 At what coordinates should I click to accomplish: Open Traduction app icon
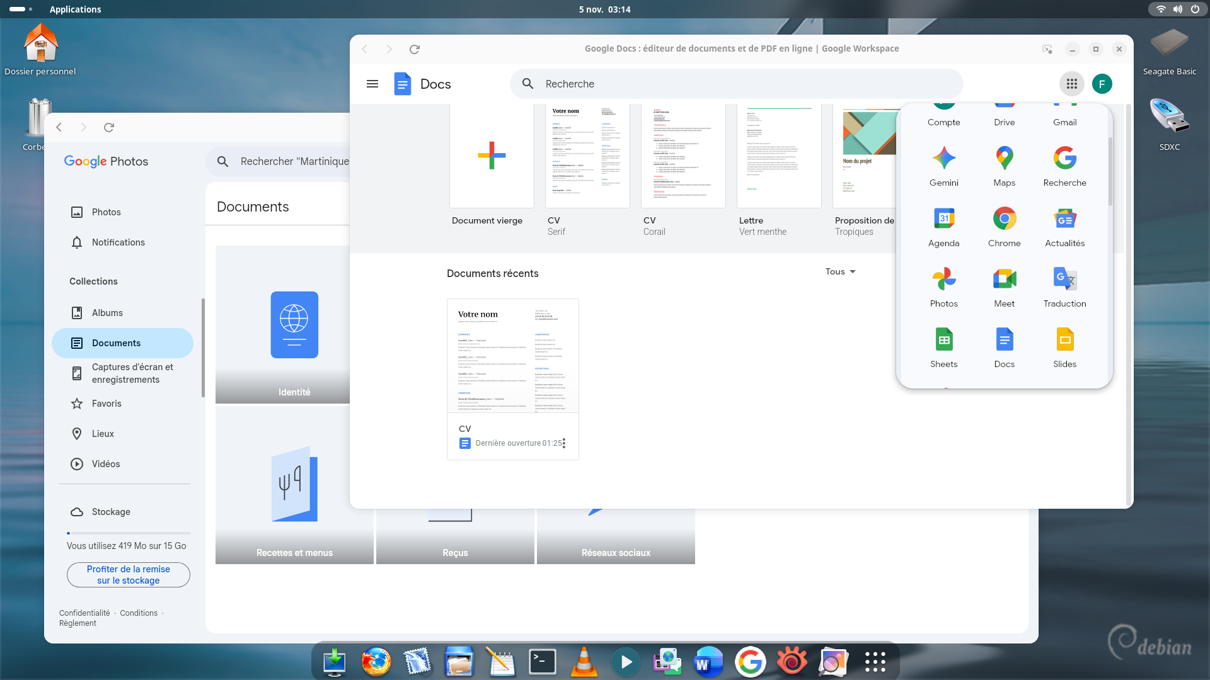pos(1064,286)
